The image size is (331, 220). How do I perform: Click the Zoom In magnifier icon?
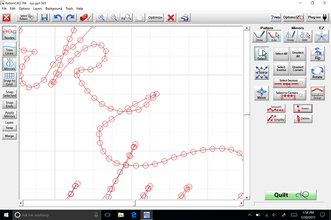tap(101, 18)
